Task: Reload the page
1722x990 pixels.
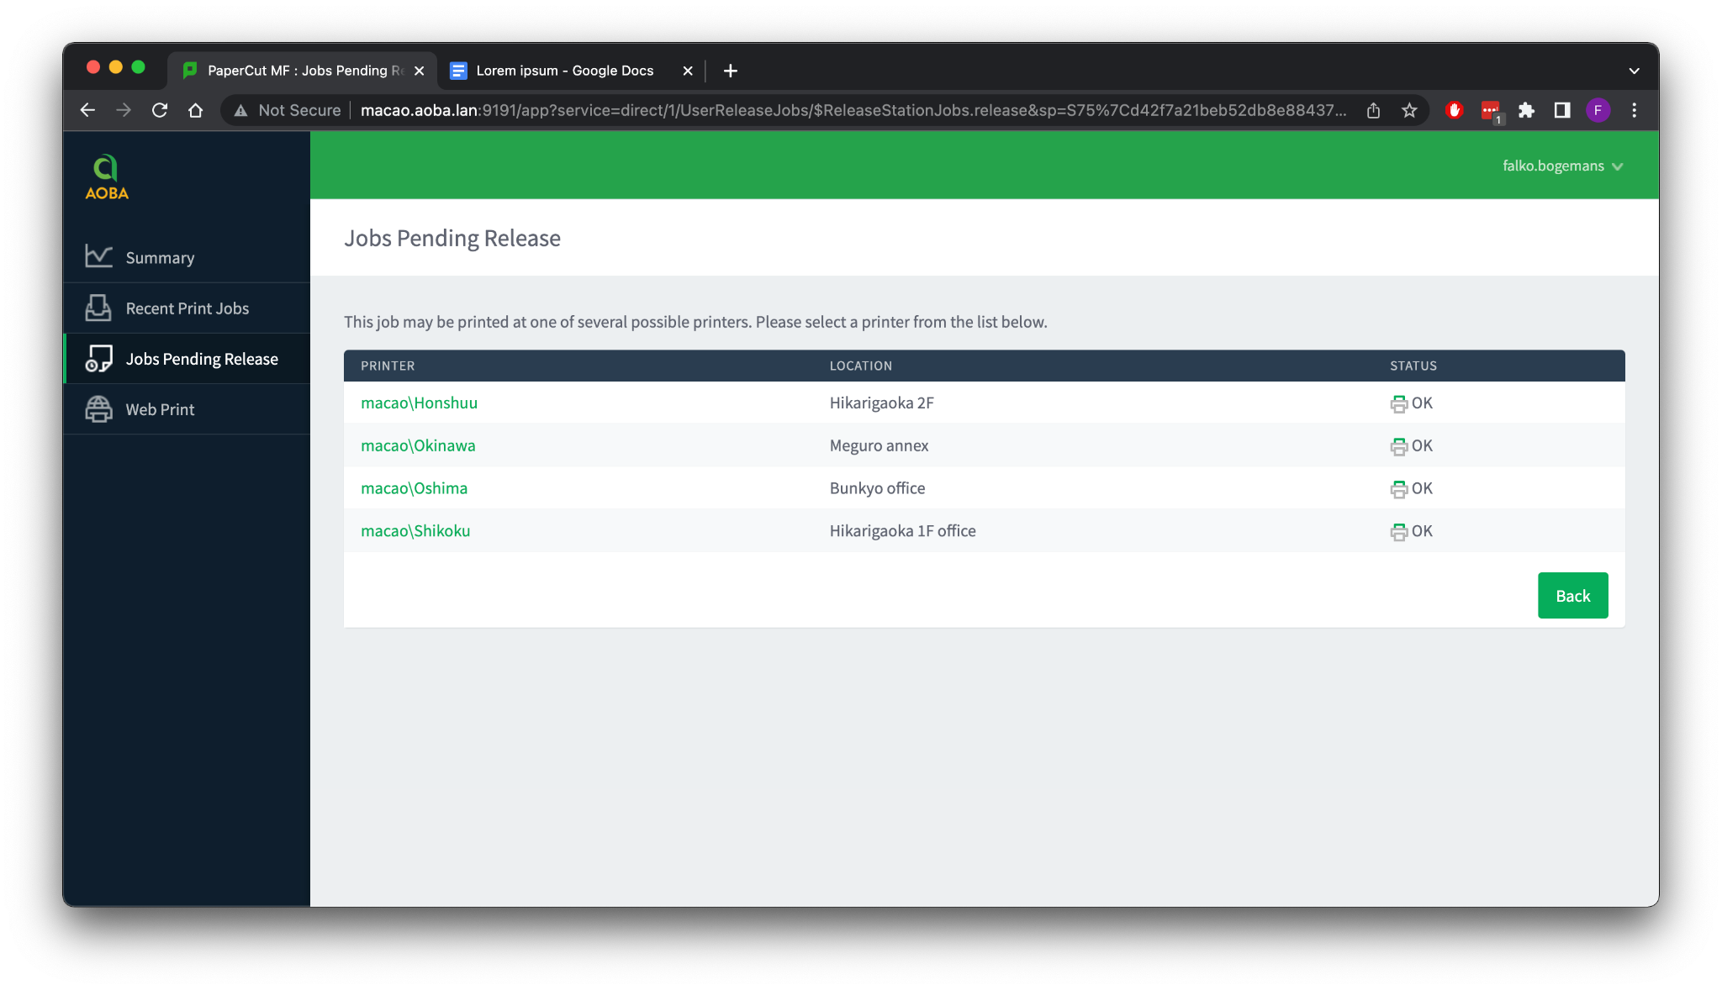Action: pos(160,110)
